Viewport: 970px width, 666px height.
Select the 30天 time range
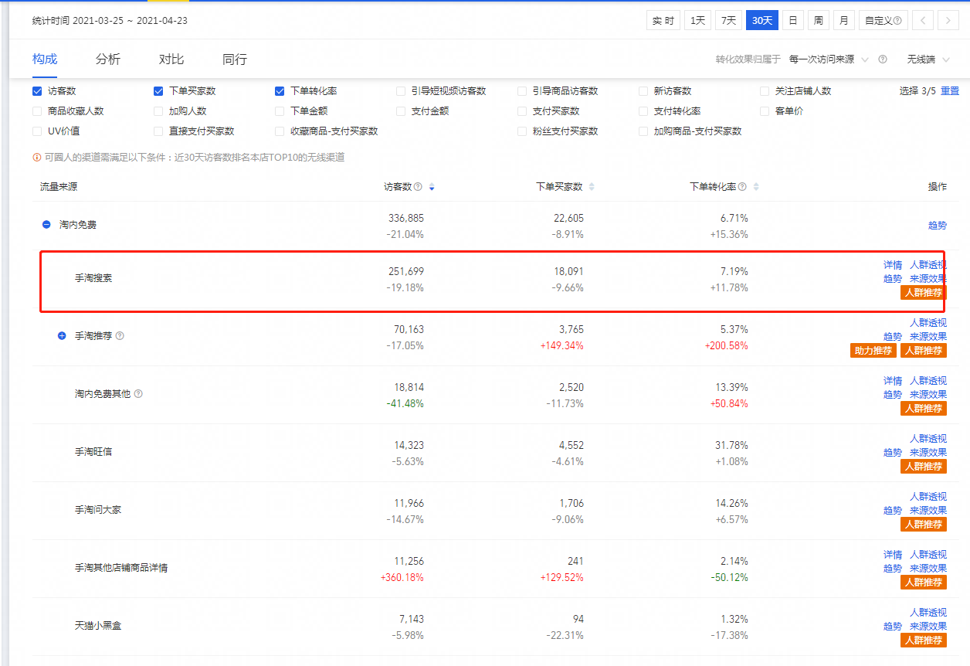(x=762, y=21)
